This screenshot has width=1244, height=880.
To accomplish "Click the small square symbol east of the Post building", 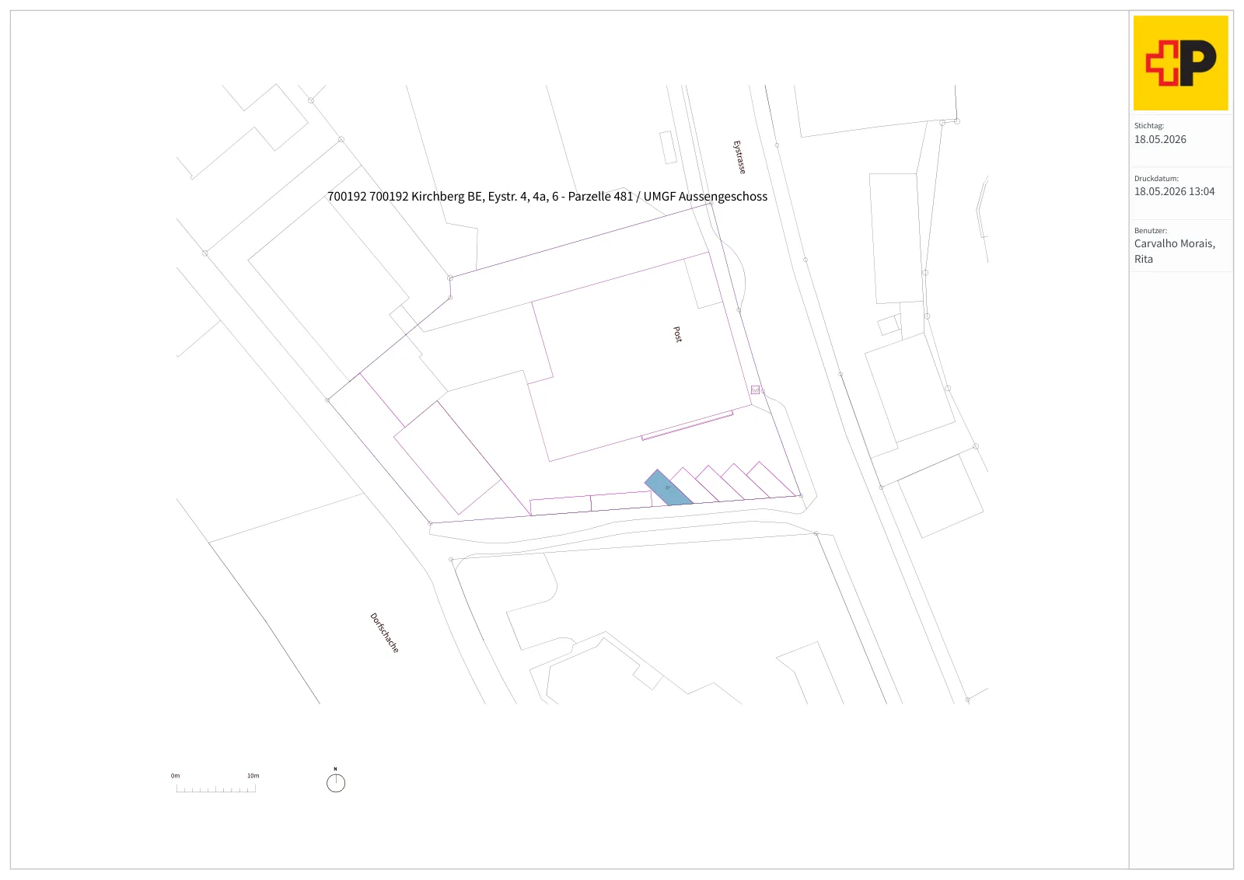I will click(755, 390).
